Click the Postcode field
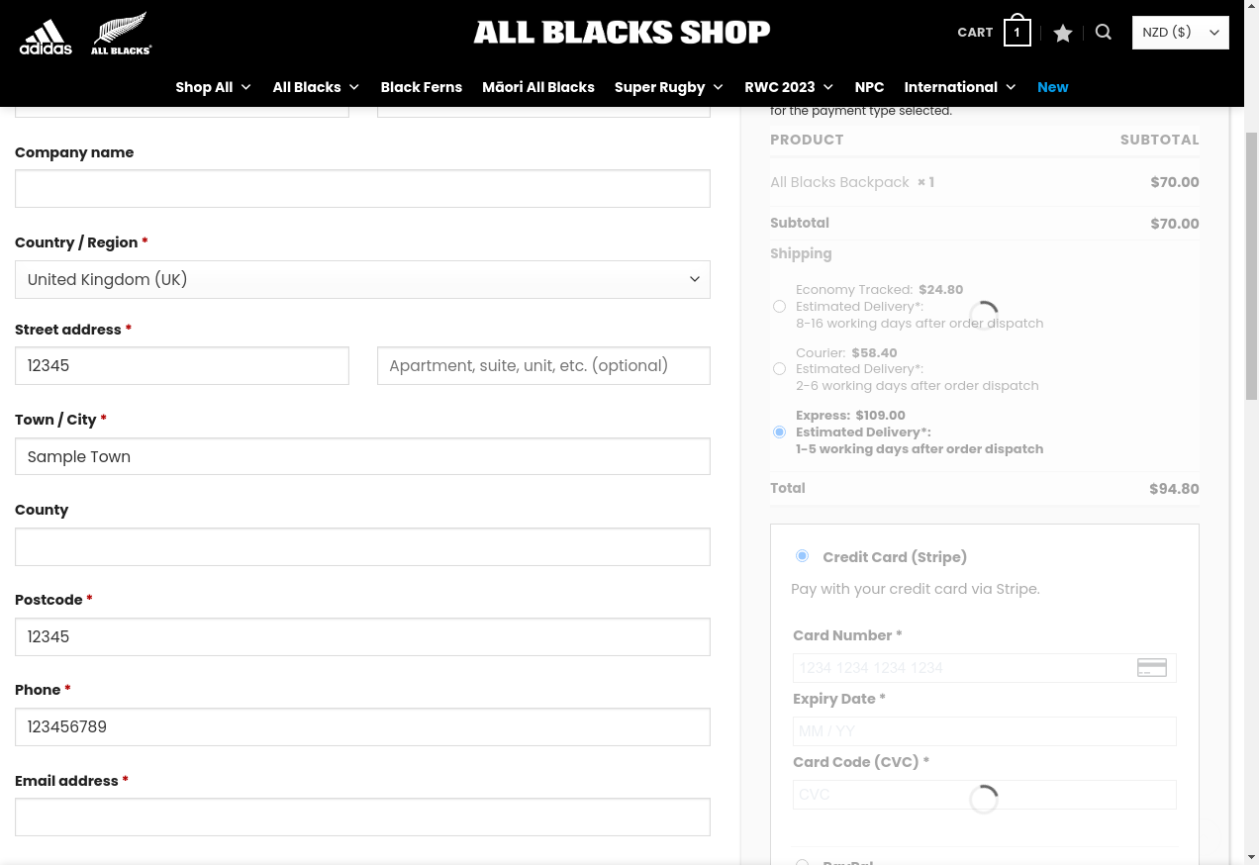Viewport: 1259px width, 865px height. (x=362, y=636)
